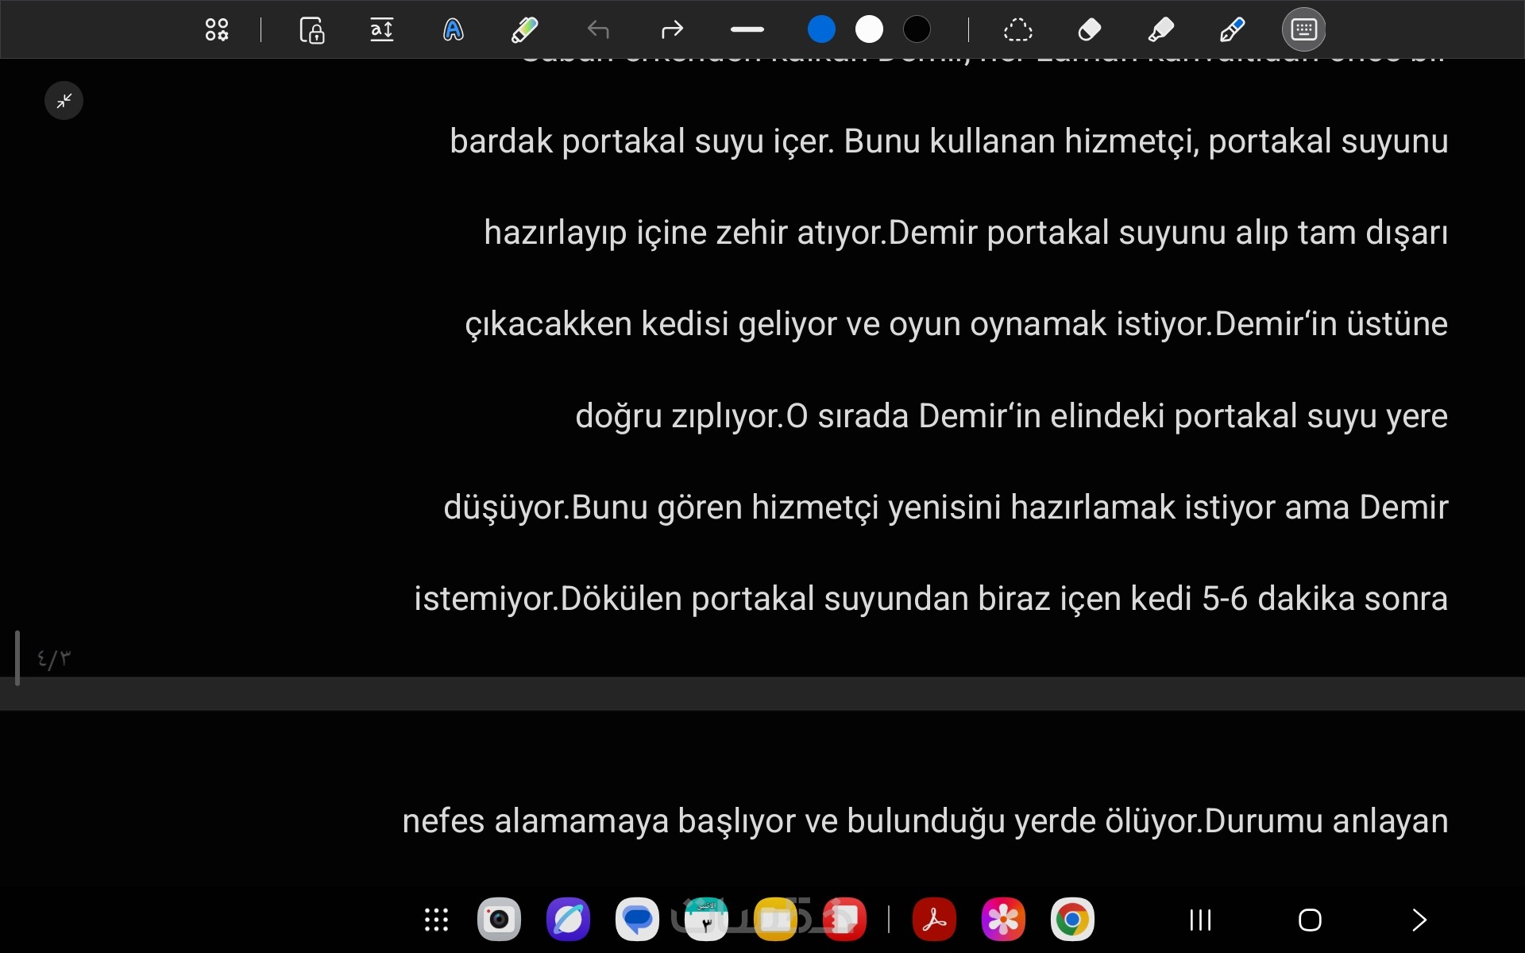Choose the blue color swatch

click(821, 30)
